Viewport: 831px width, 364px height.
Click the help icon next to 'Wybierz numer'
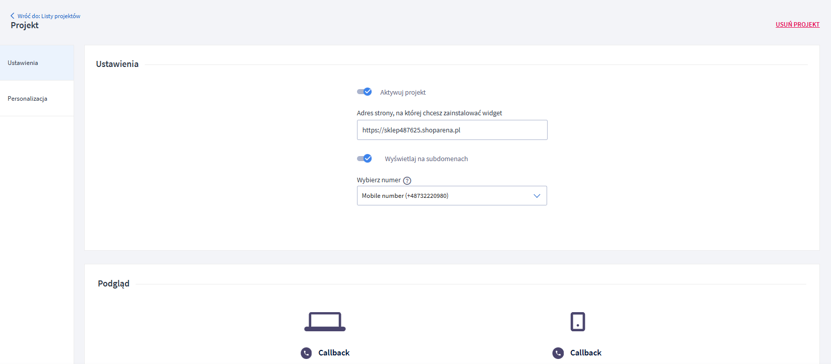point(407,181)
